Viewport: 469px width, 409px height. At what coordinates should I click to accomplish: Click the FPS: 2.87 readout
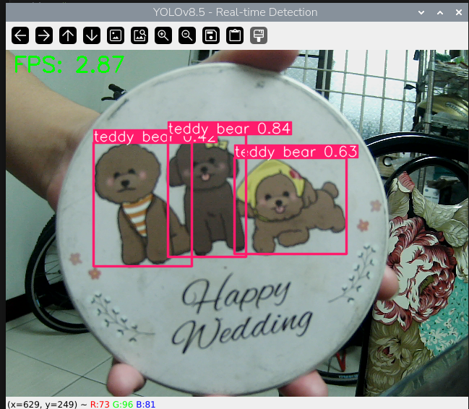pos(69,64)
